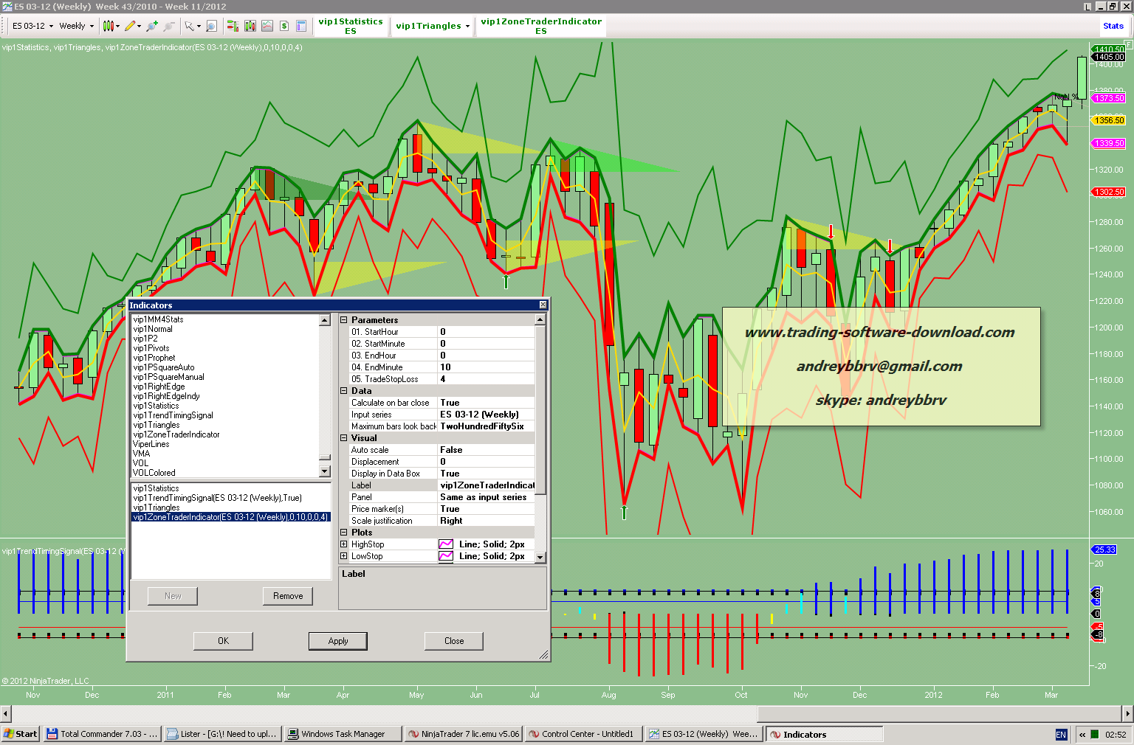
Task: Open the Weekly interval dropdown
Action: point(77,26)
